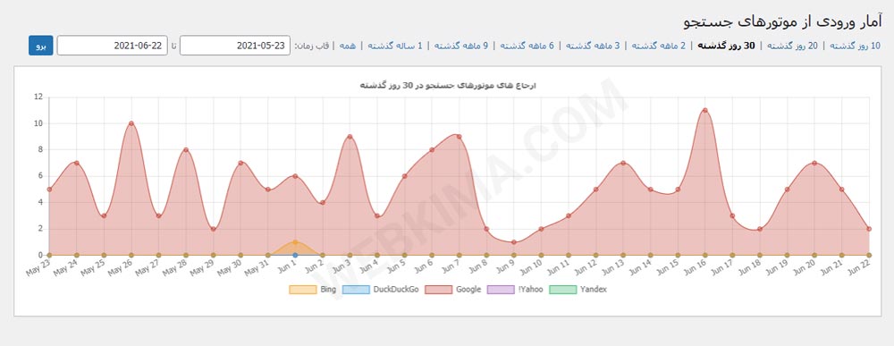
Task: Click Google data point for Jun 20
Action: (x=814, y=163)
